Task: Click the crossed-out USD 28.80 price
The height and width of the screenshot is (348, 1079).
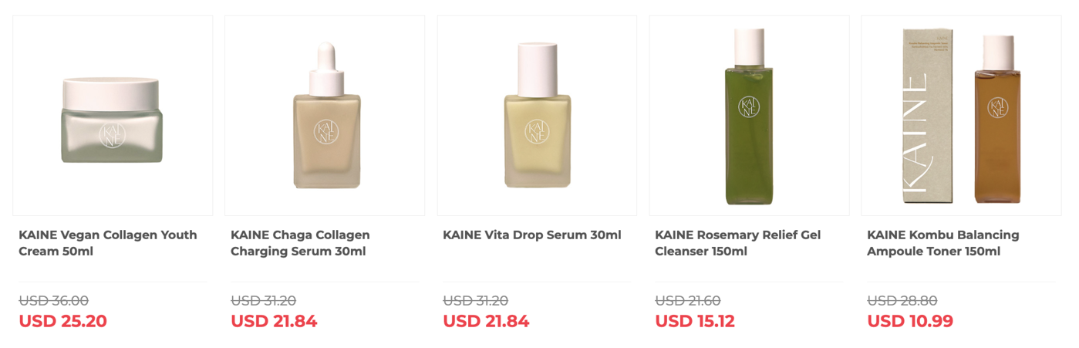Action: [902, 301]
